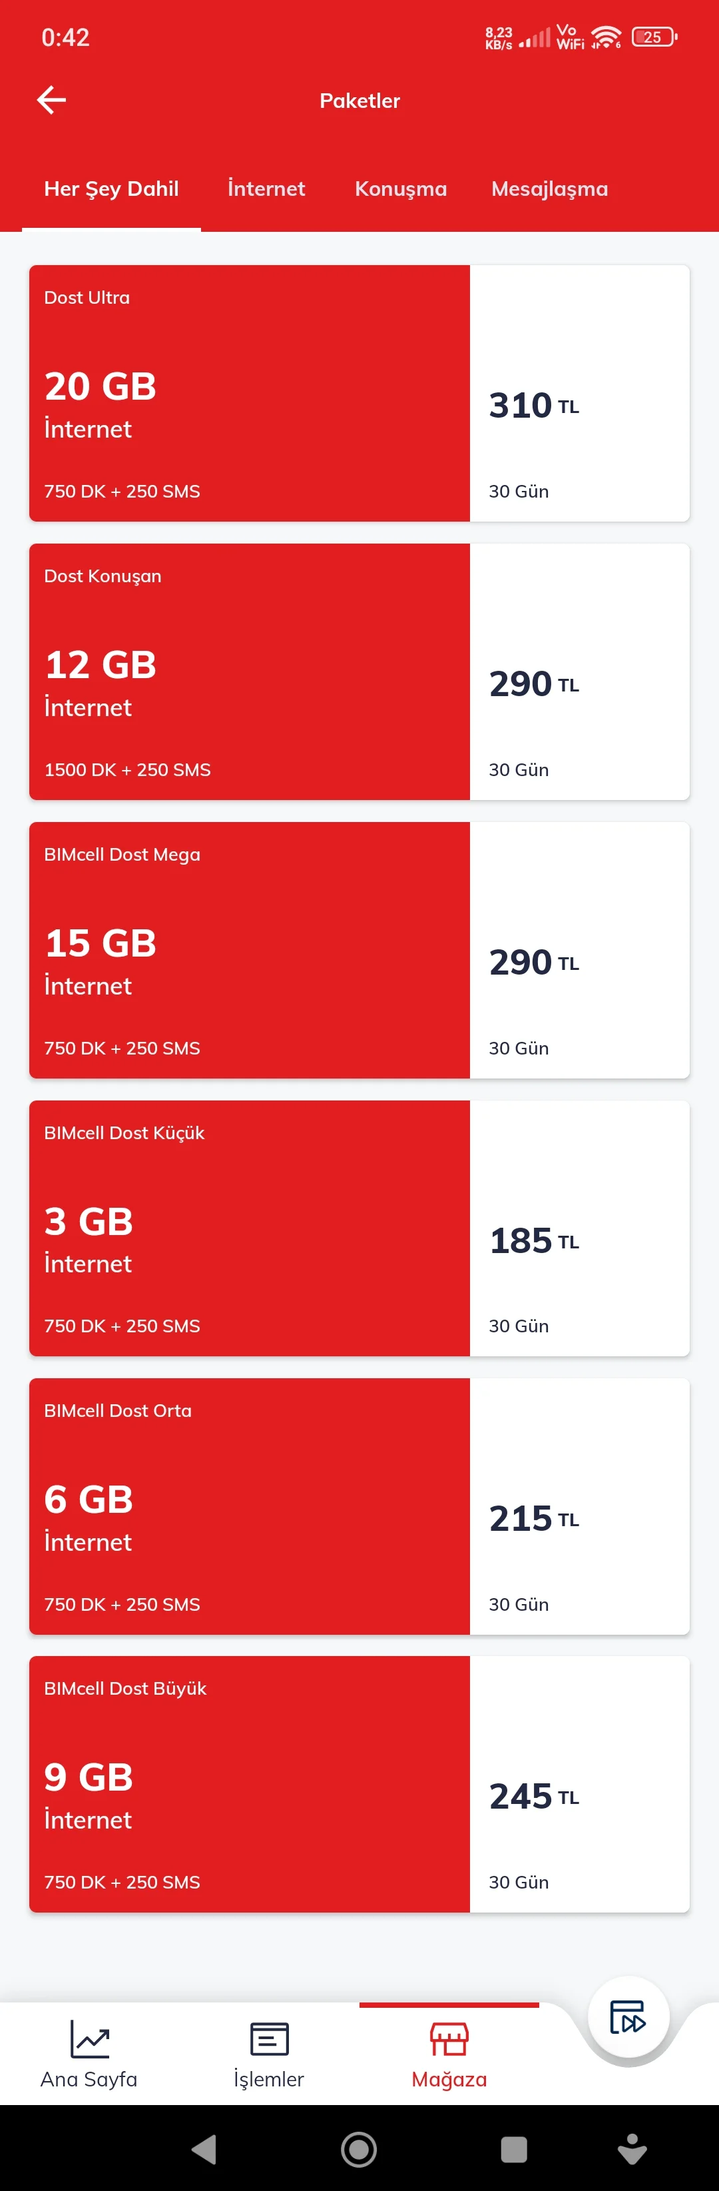Viewport: 719px width, 2191px height.
Task: Tap the 215 TL price of Dost Orta
Action: coord(534,1519)
